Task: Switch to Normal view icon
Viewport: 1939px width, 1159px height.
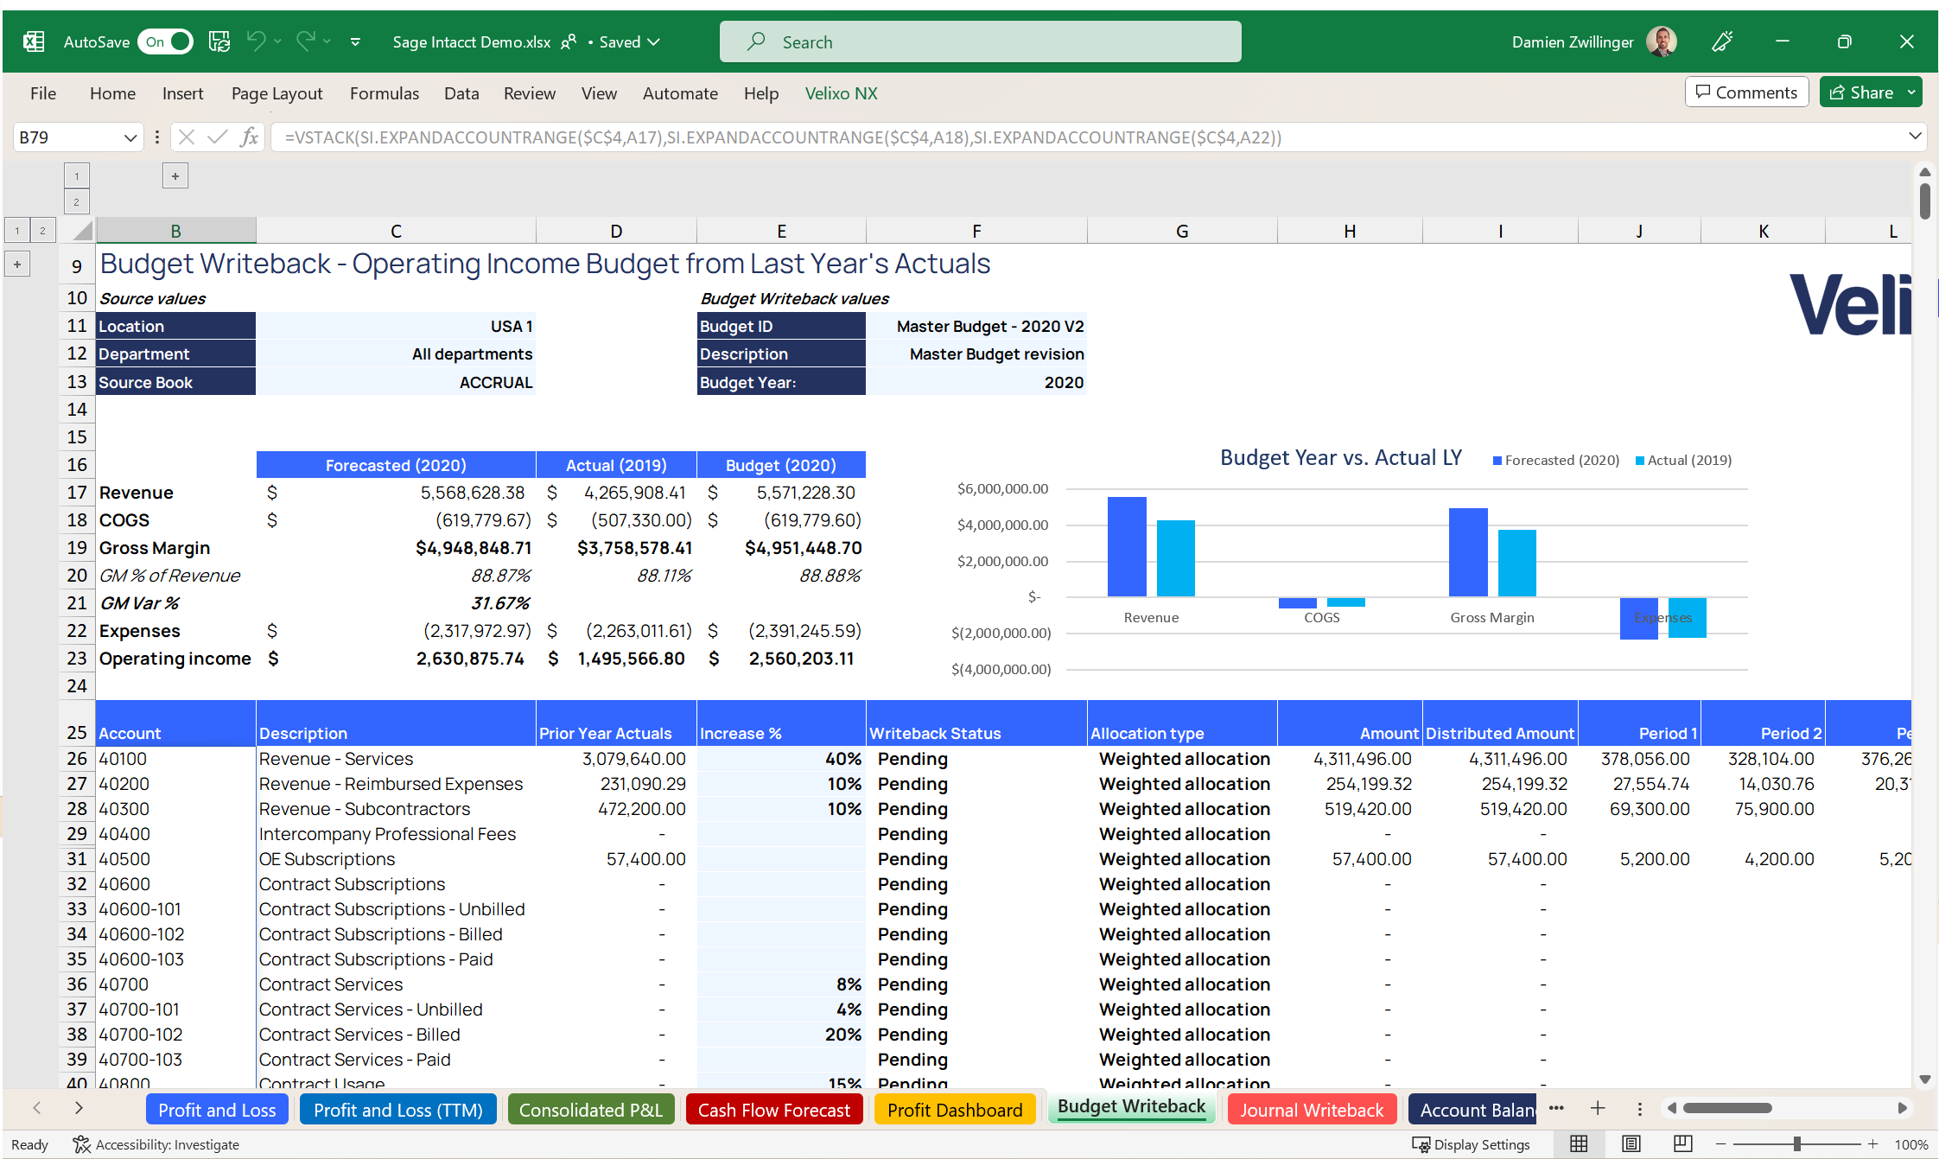Action: point(1579,1144)
